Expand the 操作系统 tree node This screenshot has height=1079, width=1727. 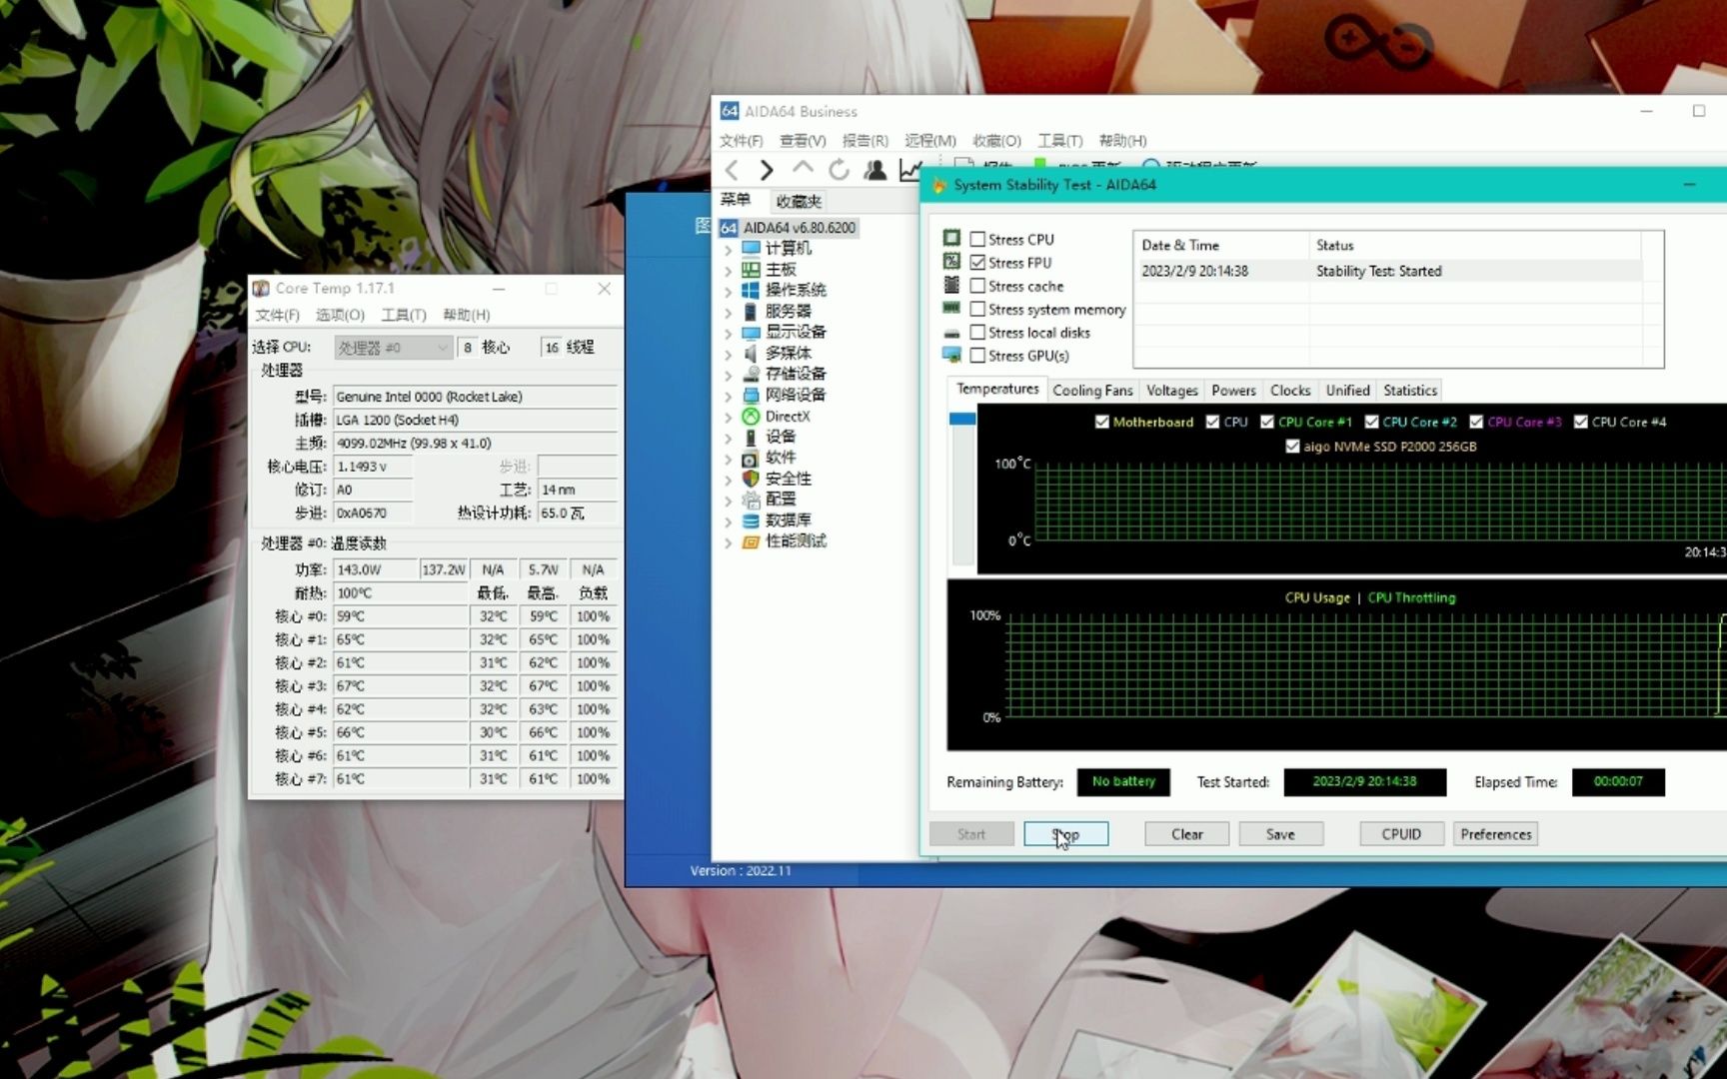tap(729, 291)
